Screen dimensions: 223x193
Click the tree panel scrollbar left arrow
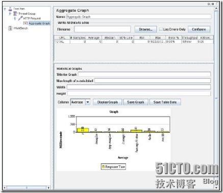5,188
